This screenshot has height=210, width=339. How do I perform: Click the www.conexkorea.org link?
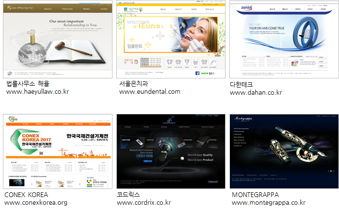[36, 203]
